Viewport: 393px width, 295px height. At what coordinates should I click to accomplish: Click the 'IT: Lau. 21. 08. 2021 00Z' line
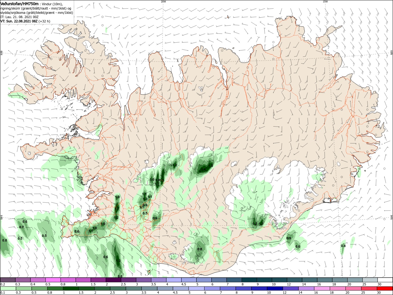(x=19, y=17)
